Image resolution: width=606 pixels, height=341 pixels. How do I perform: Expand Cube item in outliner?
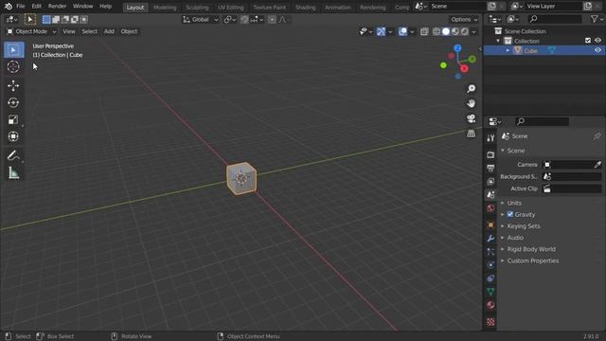(508, 50)
